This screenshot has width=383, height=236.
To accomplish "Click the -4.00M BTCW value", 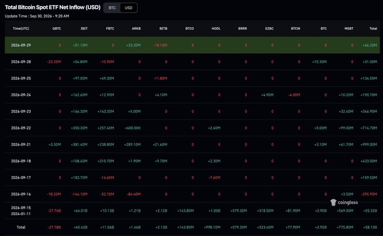I will (294, 95).
